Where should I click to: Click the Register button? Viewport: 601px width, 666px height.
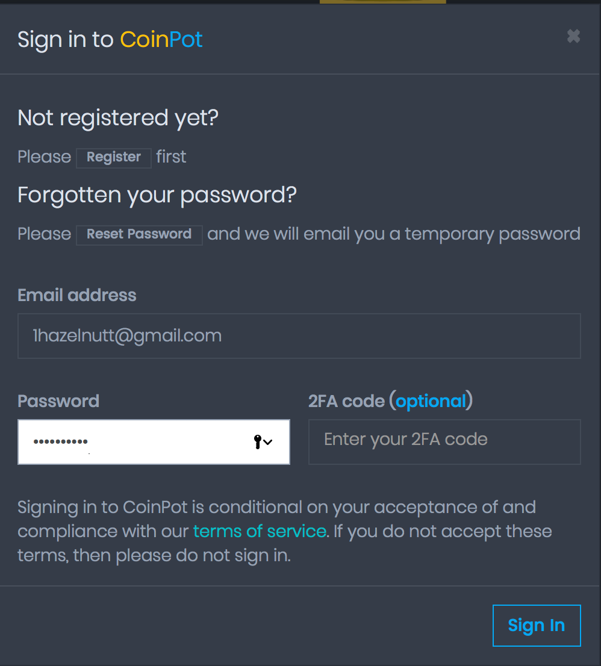pos(114,158)
